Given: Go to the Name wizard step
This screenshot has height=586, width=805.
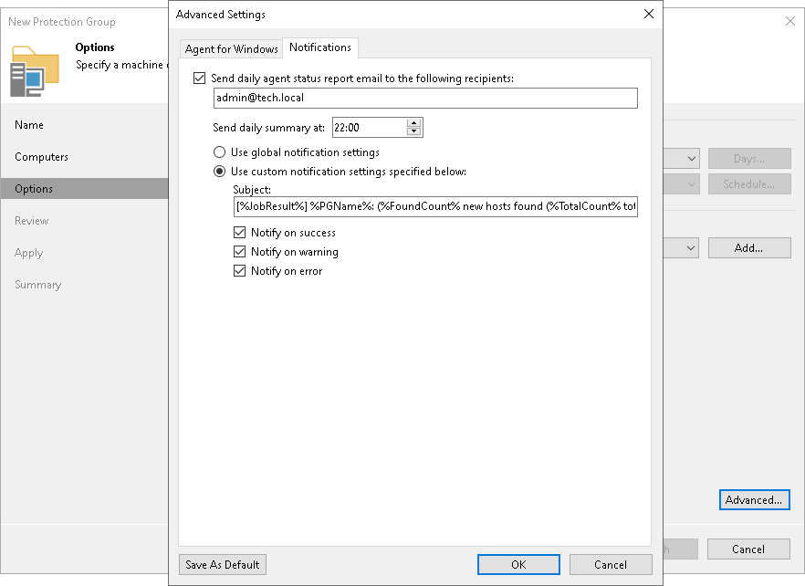Looking at the screenshot, I should (28, 125).
